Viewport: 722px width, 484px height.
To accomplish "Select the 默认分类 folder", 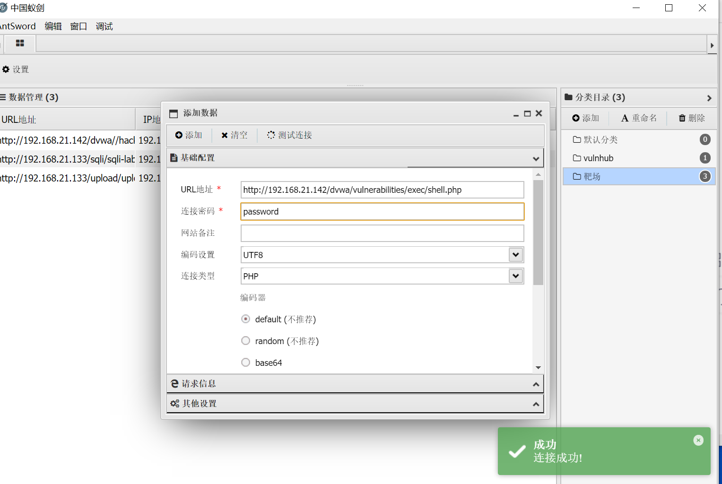I will [639, 139].
